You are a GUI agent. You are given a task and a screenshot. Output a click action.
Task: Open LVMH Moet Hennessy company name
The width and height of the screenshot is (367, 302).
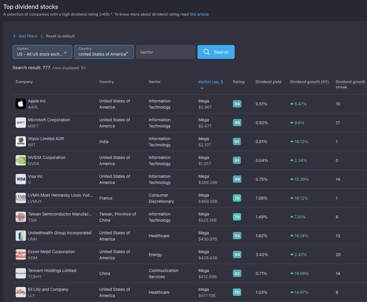(x=60, y=195)
